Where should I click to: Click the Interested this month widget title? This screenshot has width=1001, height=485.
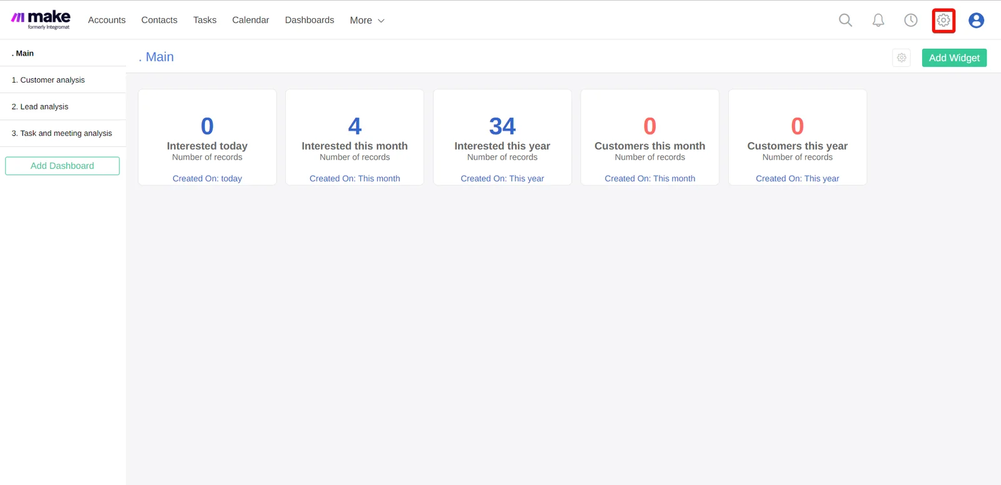(355, 146)
